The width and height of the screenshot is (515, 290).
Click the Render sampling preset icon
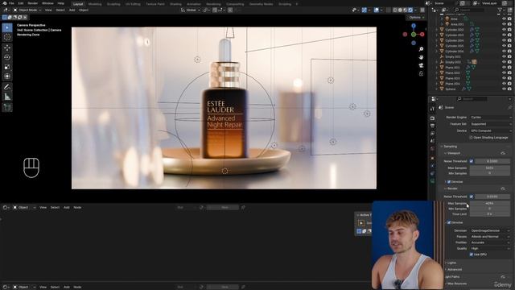coord(503,188)
